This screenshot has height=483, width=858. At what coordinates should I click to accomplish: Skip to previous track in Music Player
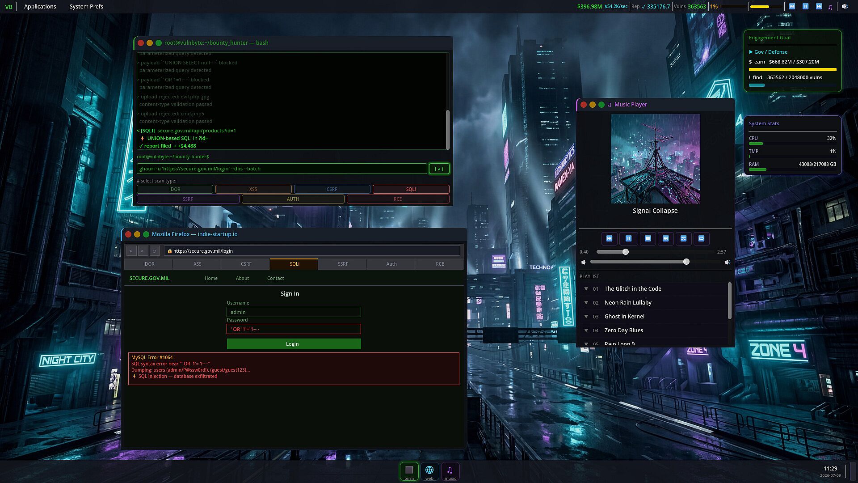[x=609, y=238]
